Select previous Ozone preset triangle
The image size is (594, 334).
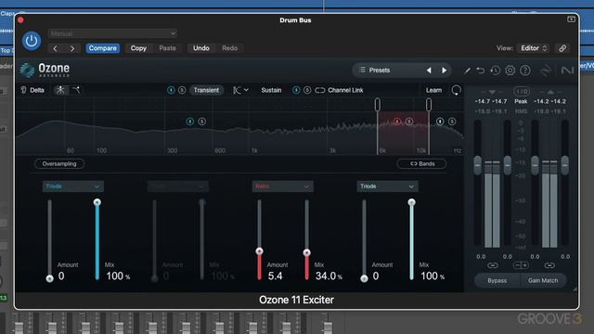(429, 71)
